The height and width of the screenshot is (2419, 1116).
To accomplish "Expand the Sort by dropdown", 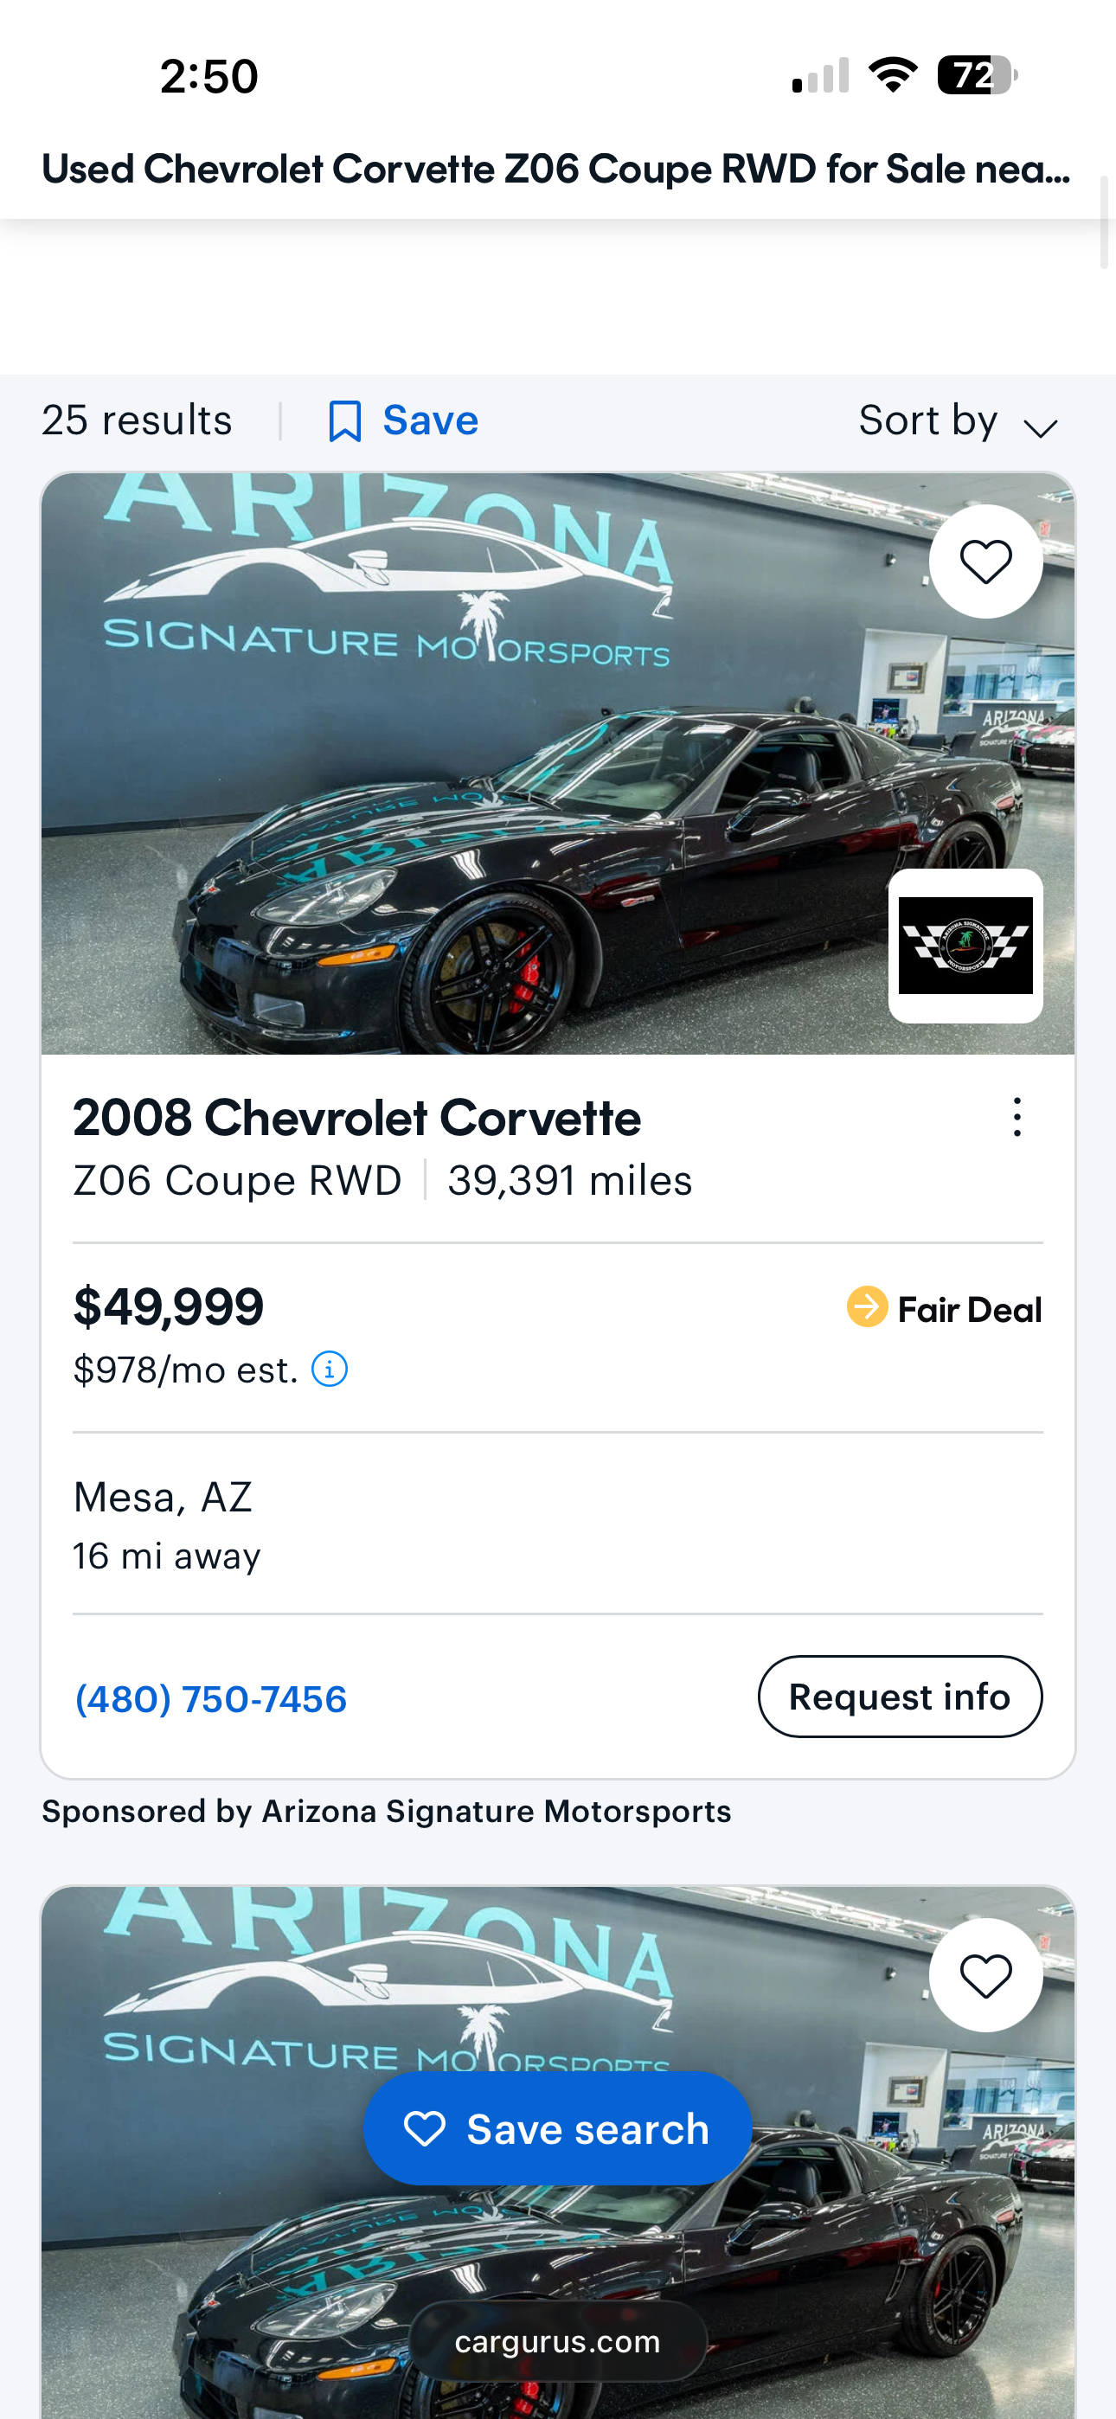I will pos(957,421).
